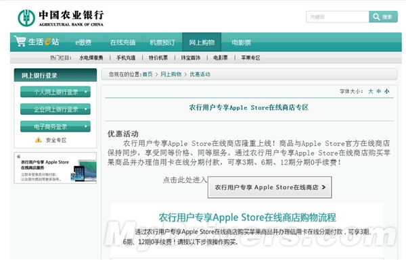Set font size to 小
Image resolution: width=406 pixels, height=260 pixels.
click(387, 91)
